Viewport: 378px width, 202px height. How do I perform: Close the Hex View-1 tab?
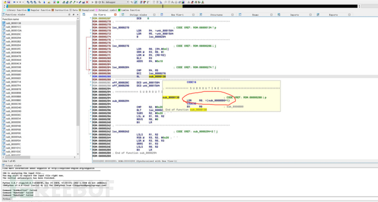click(x=193, y=15)
